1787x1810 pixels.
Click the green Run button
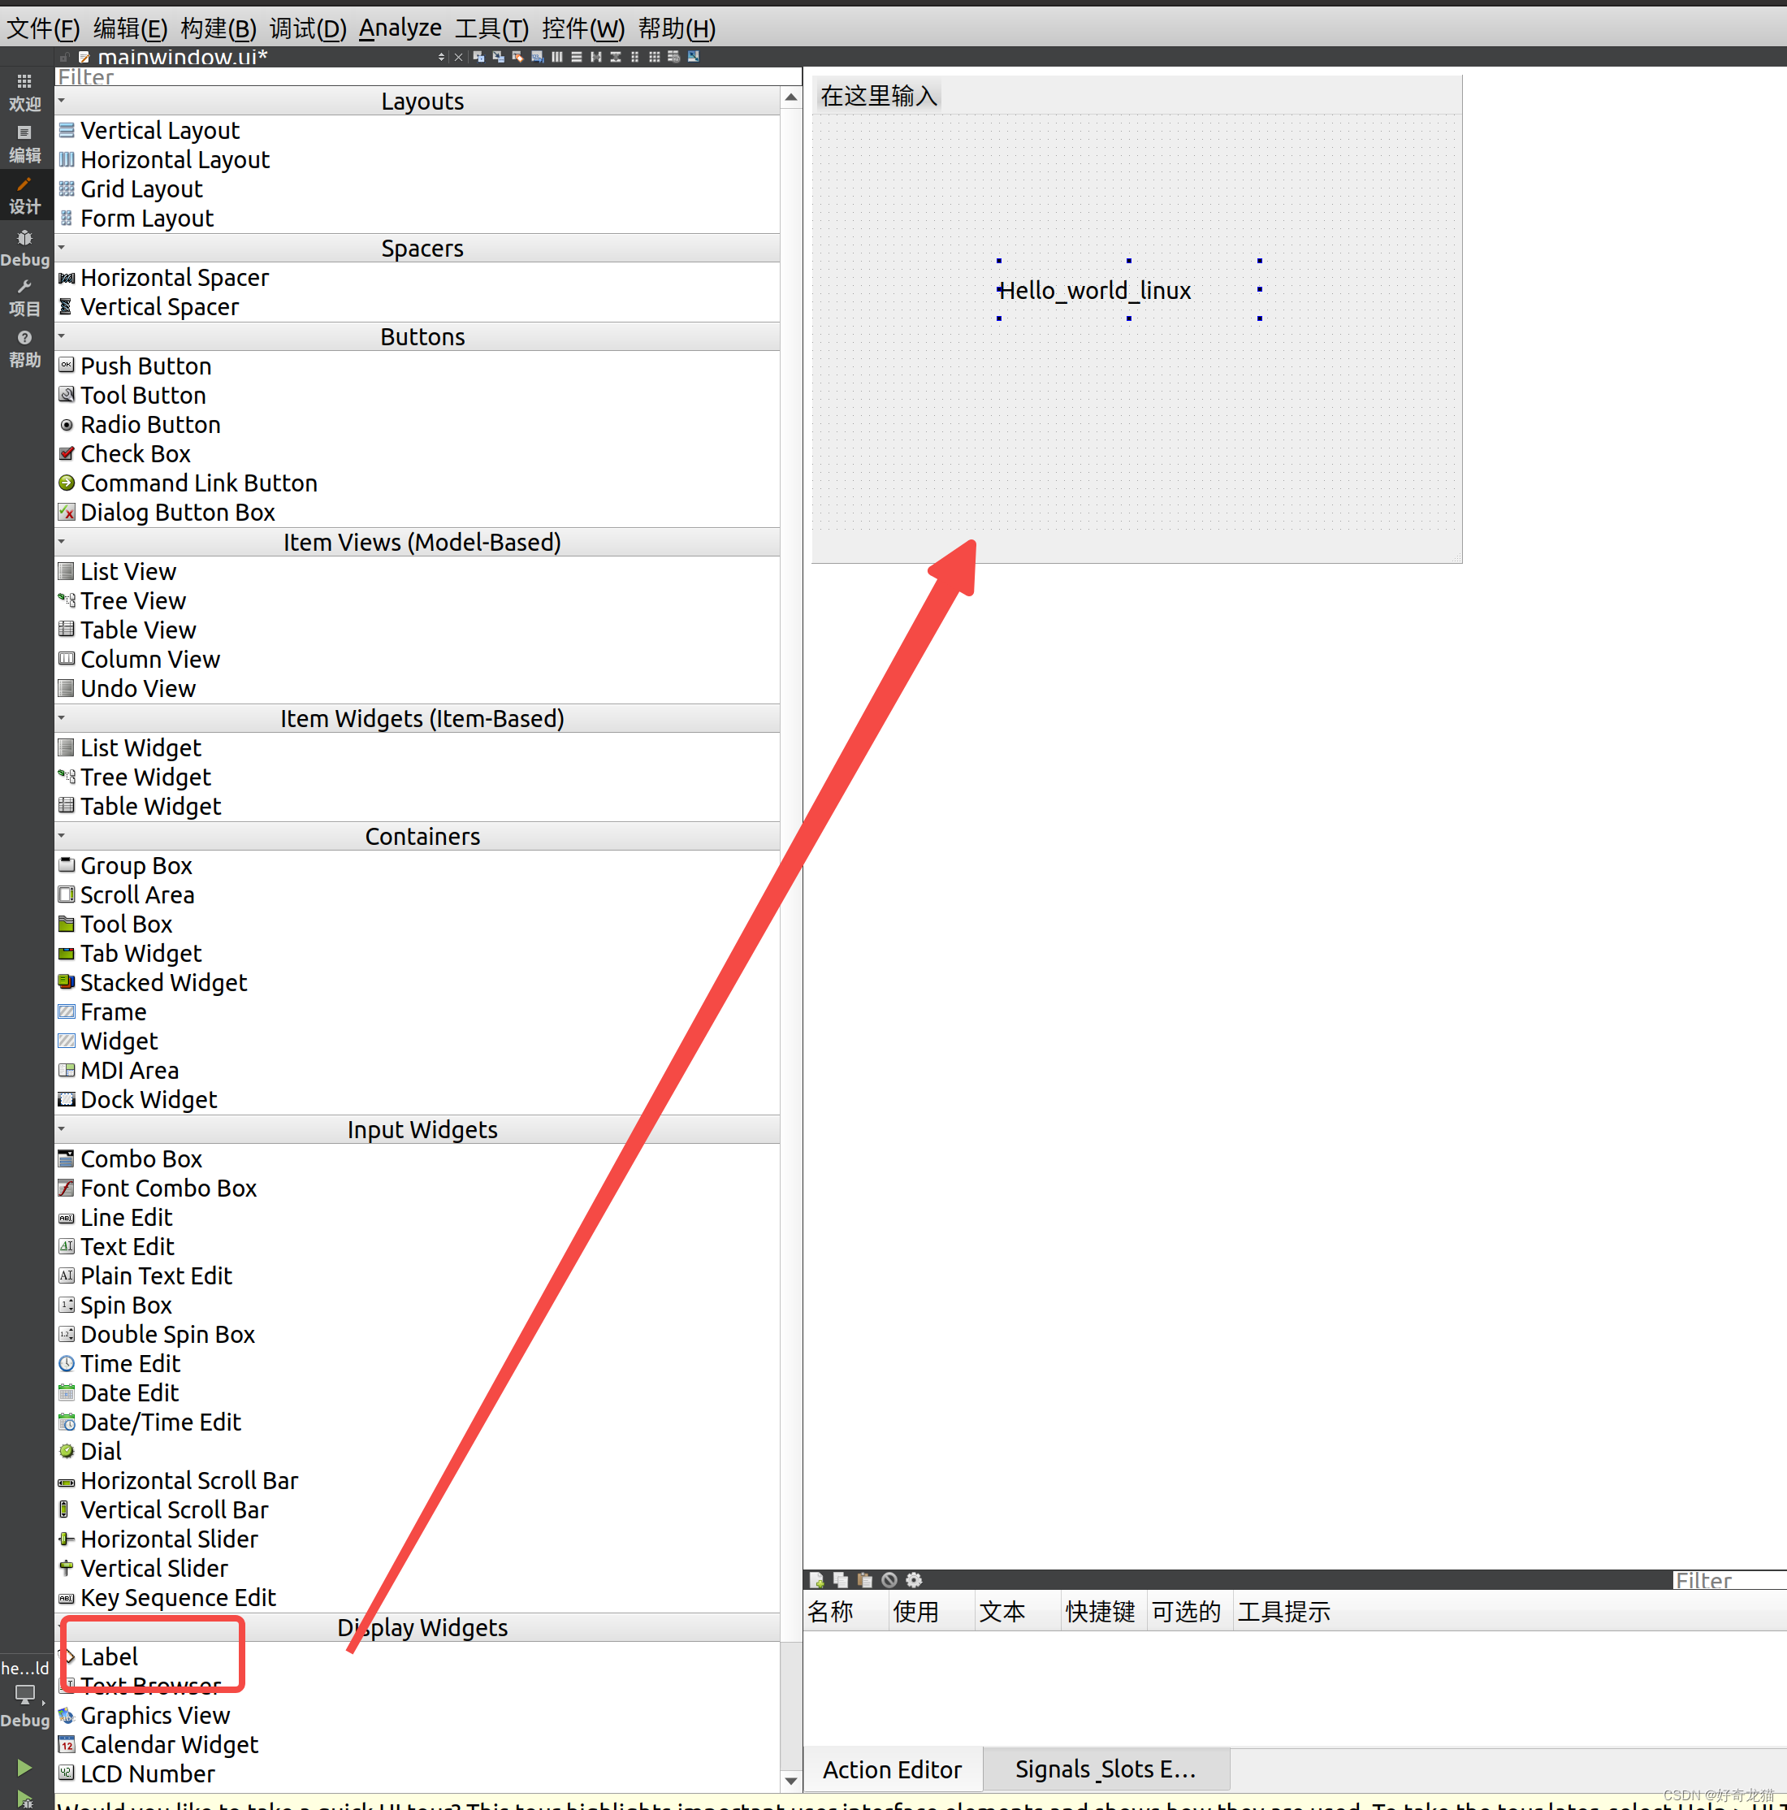coord(25,1767)
